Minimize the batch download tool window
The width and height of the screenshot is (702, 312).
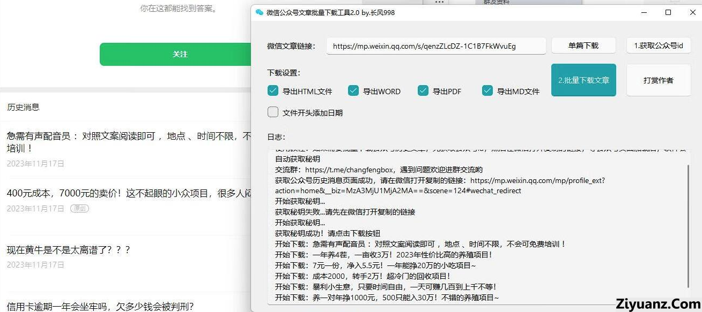click(x=643, y=12)
